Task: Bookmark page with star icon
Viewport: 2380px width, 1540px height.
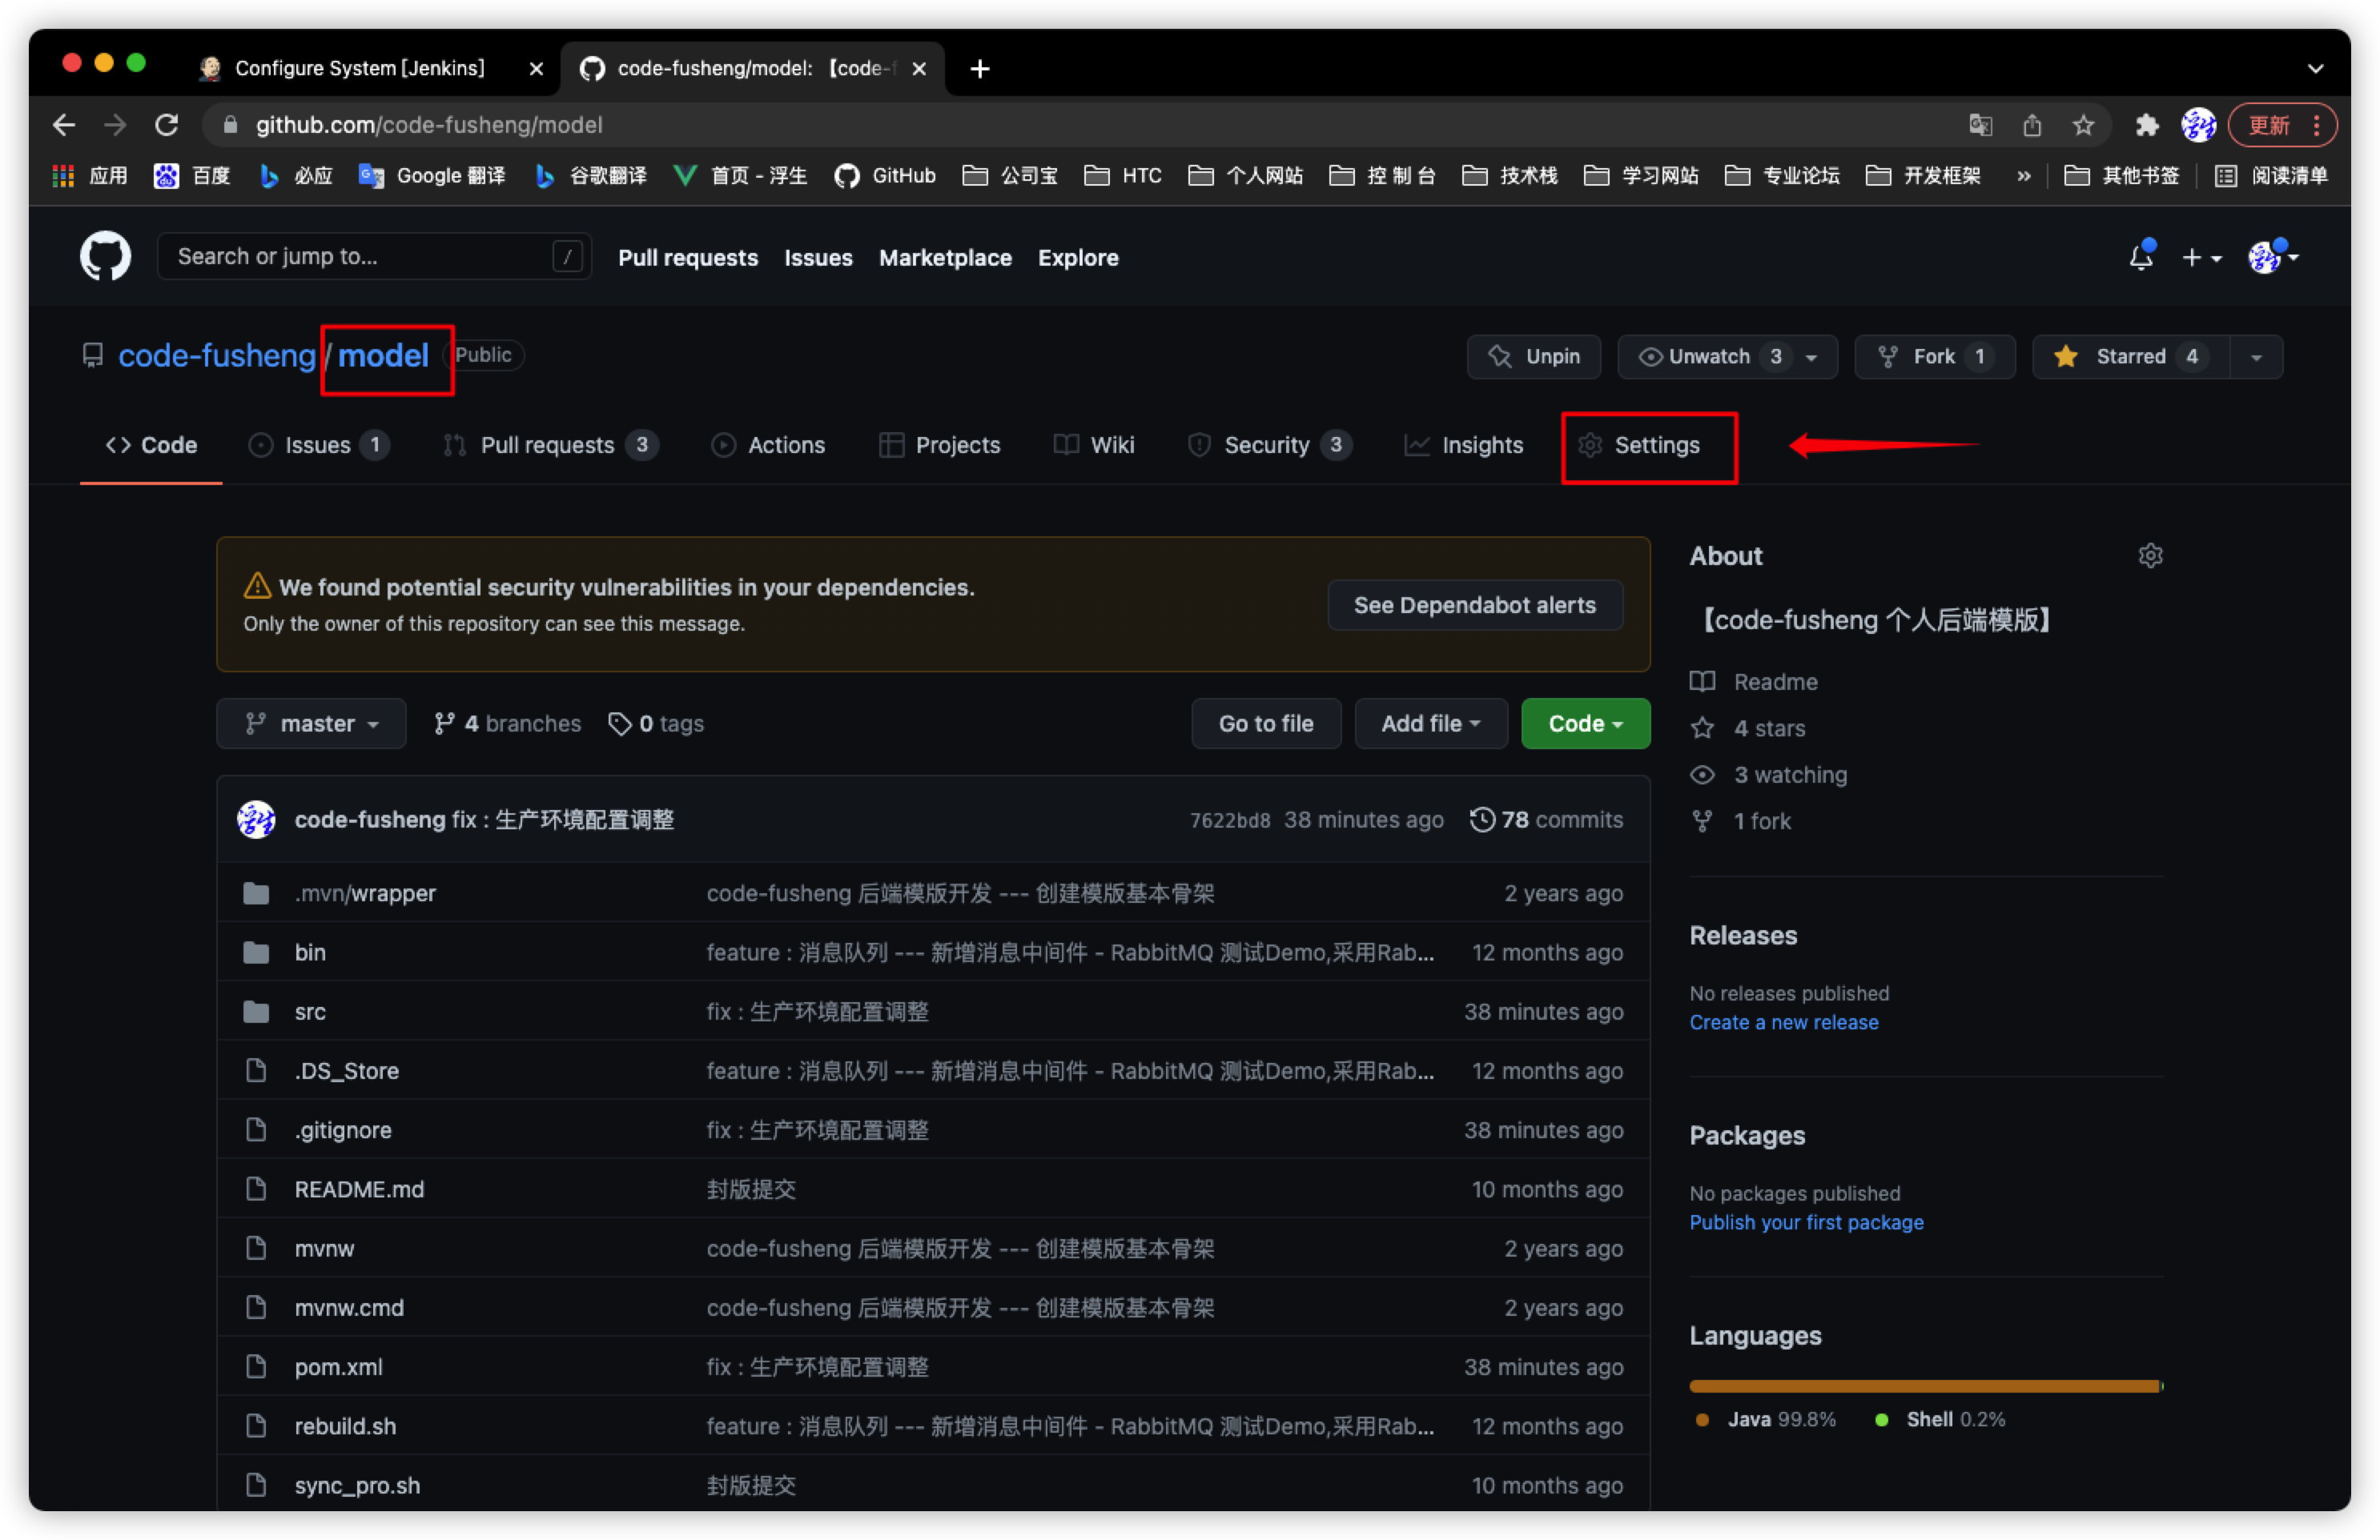Action: [2083, 125]
